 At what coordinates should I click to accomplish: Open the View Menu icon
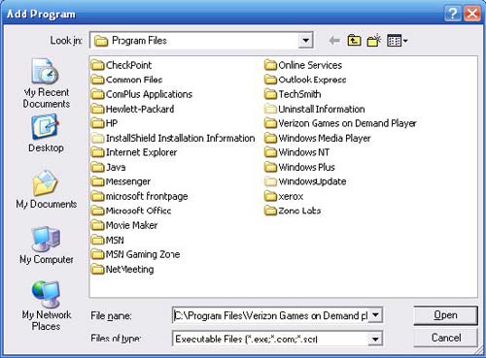pyautogui.click(x=398, y=41)
